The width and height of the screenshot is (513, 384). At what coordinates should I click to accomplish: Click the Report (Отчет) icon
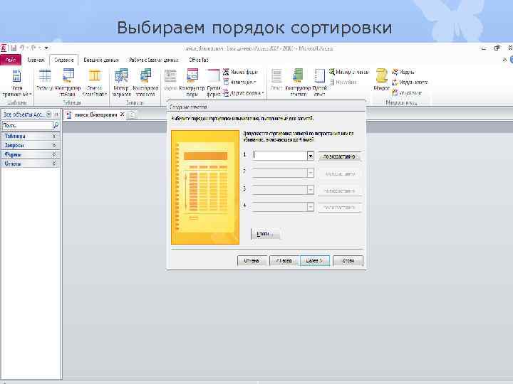pyautogui.click(x=276, y=76)
